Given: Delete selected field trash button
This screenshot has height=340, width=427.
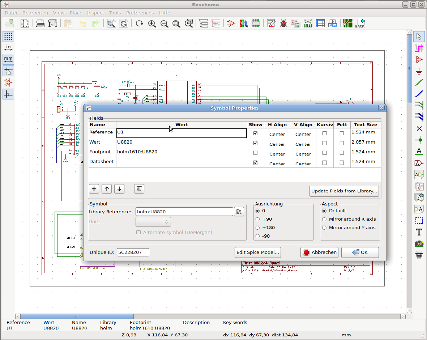Looking at the screenshot, I should coord(139,189).
